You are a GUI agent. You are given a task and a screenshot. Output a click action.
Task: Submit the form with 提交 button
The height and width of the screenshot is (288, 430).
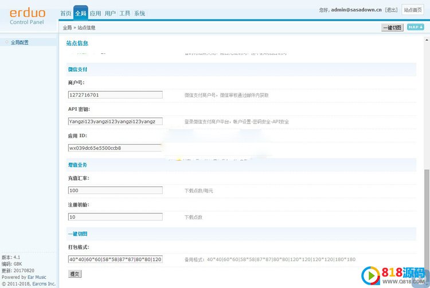pos(75,274)
